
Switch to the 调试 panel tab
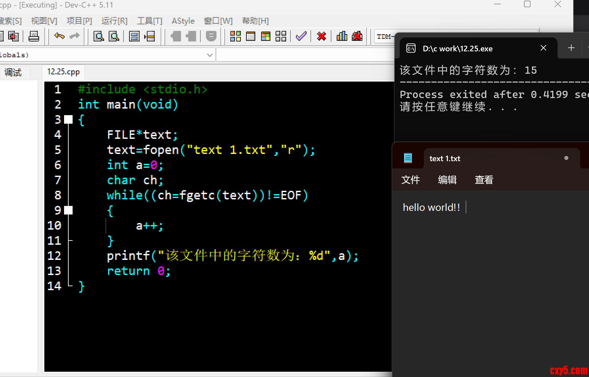point(13,72)
